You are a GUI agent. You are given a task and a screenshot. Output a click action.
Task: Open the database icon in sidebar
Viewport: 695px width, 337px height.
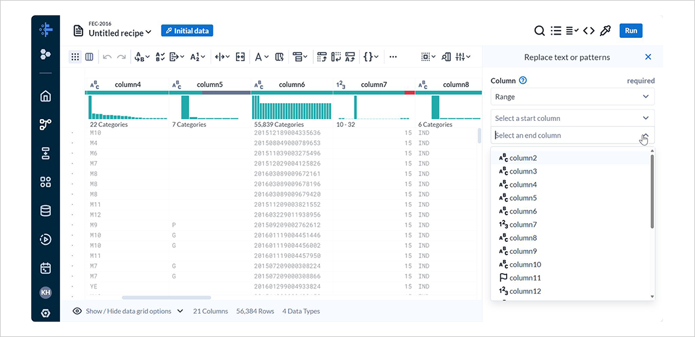(x=45, y=211)
